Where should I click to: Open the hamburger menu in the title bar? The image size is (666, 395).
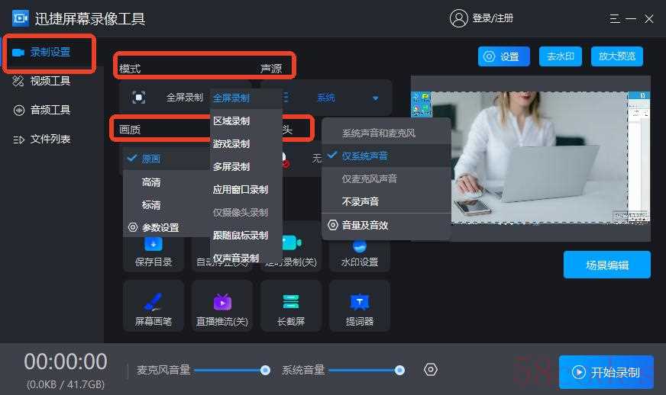click(615, 18)
